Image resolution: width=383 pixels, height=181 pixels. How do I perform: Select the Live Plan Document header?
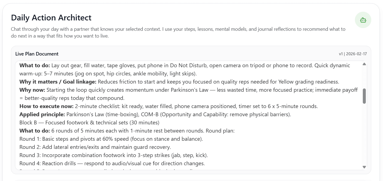[x=37, y=54]
